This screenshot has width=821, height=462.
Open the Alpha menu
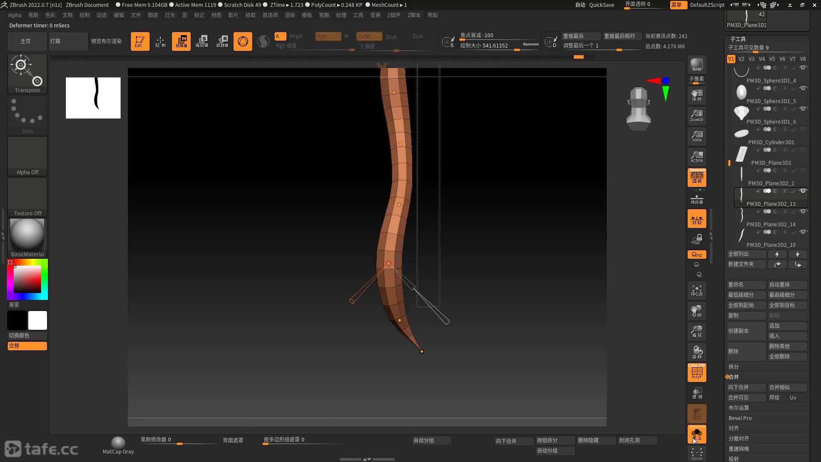tap(15, 15)
